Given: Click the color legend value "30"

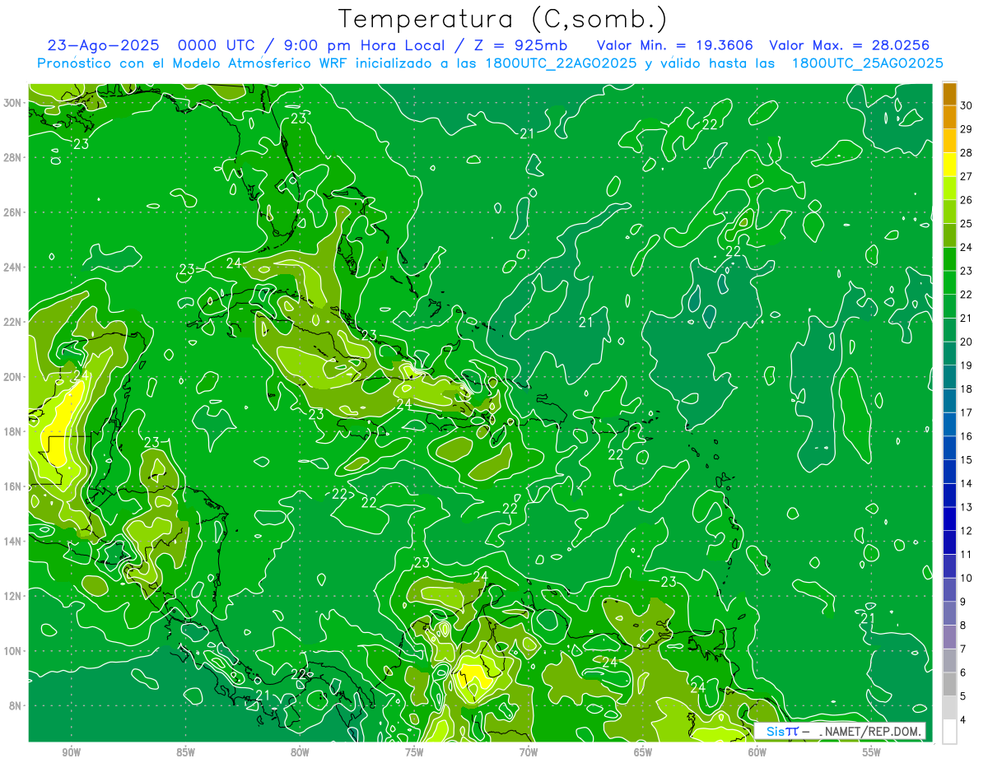Looking at the screenshot, I should tap(967, 105).
